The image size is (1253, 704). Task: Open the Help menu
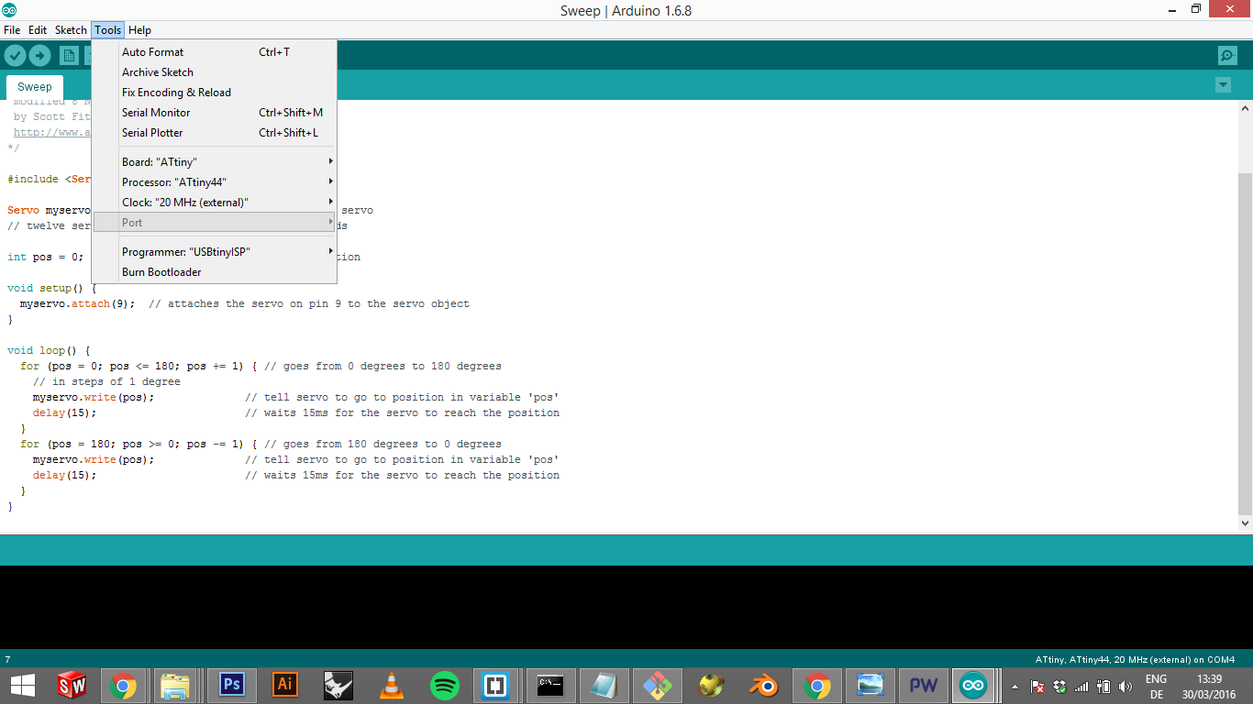139,30
